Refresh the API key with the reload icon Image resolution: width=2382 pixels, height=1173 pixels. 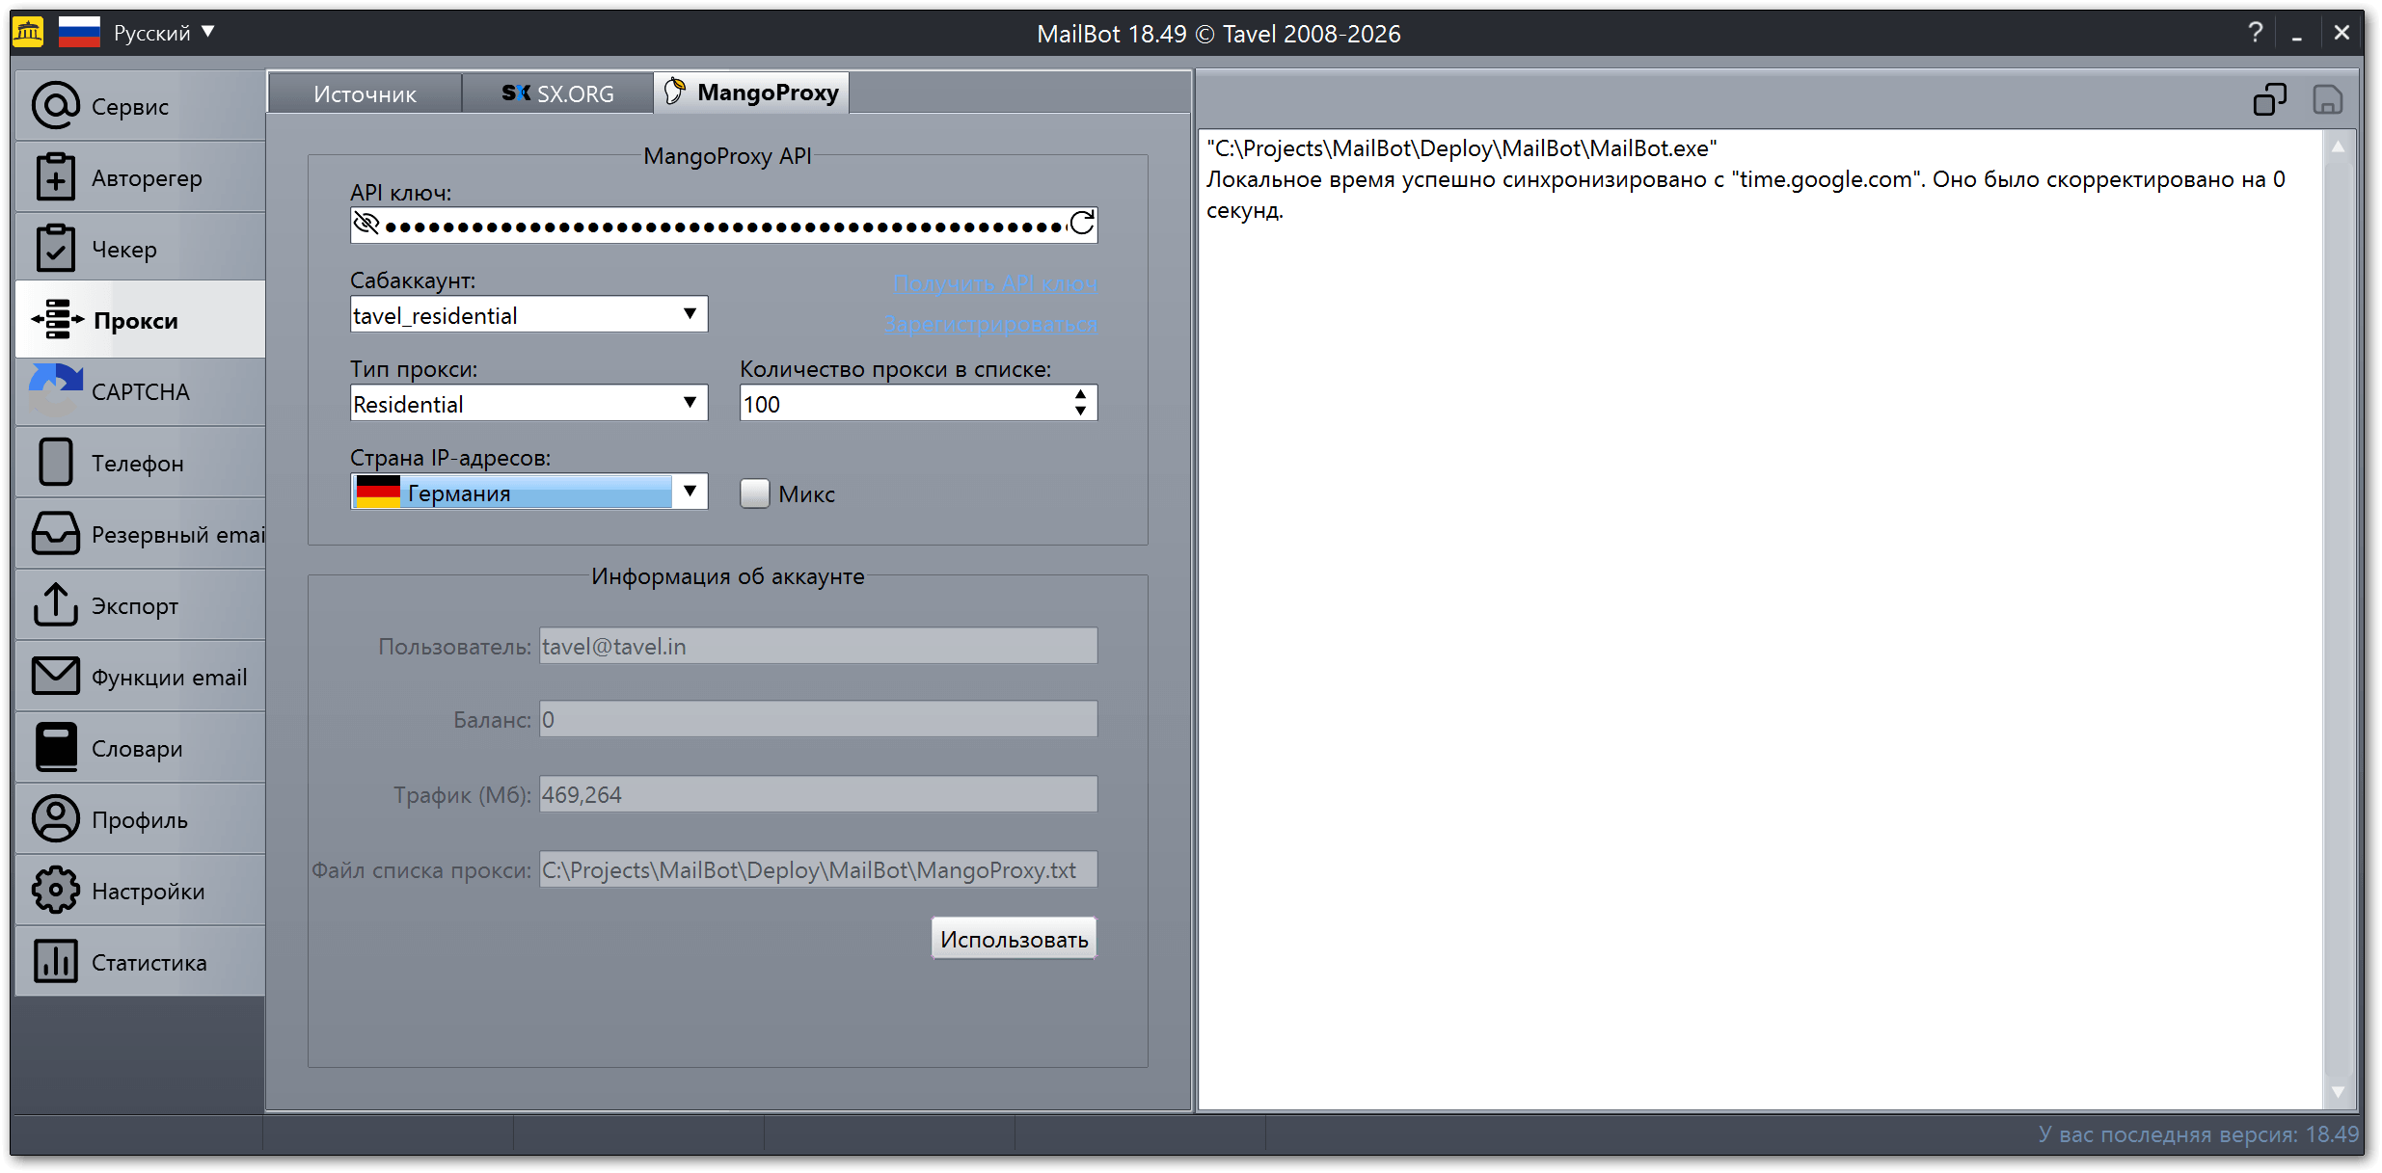point(1081,224)
